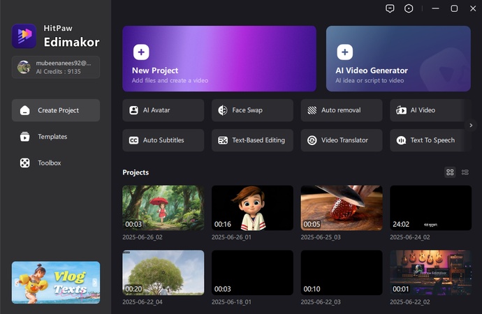Click the AI Credits : 9135 text

[x=59, y=71]
